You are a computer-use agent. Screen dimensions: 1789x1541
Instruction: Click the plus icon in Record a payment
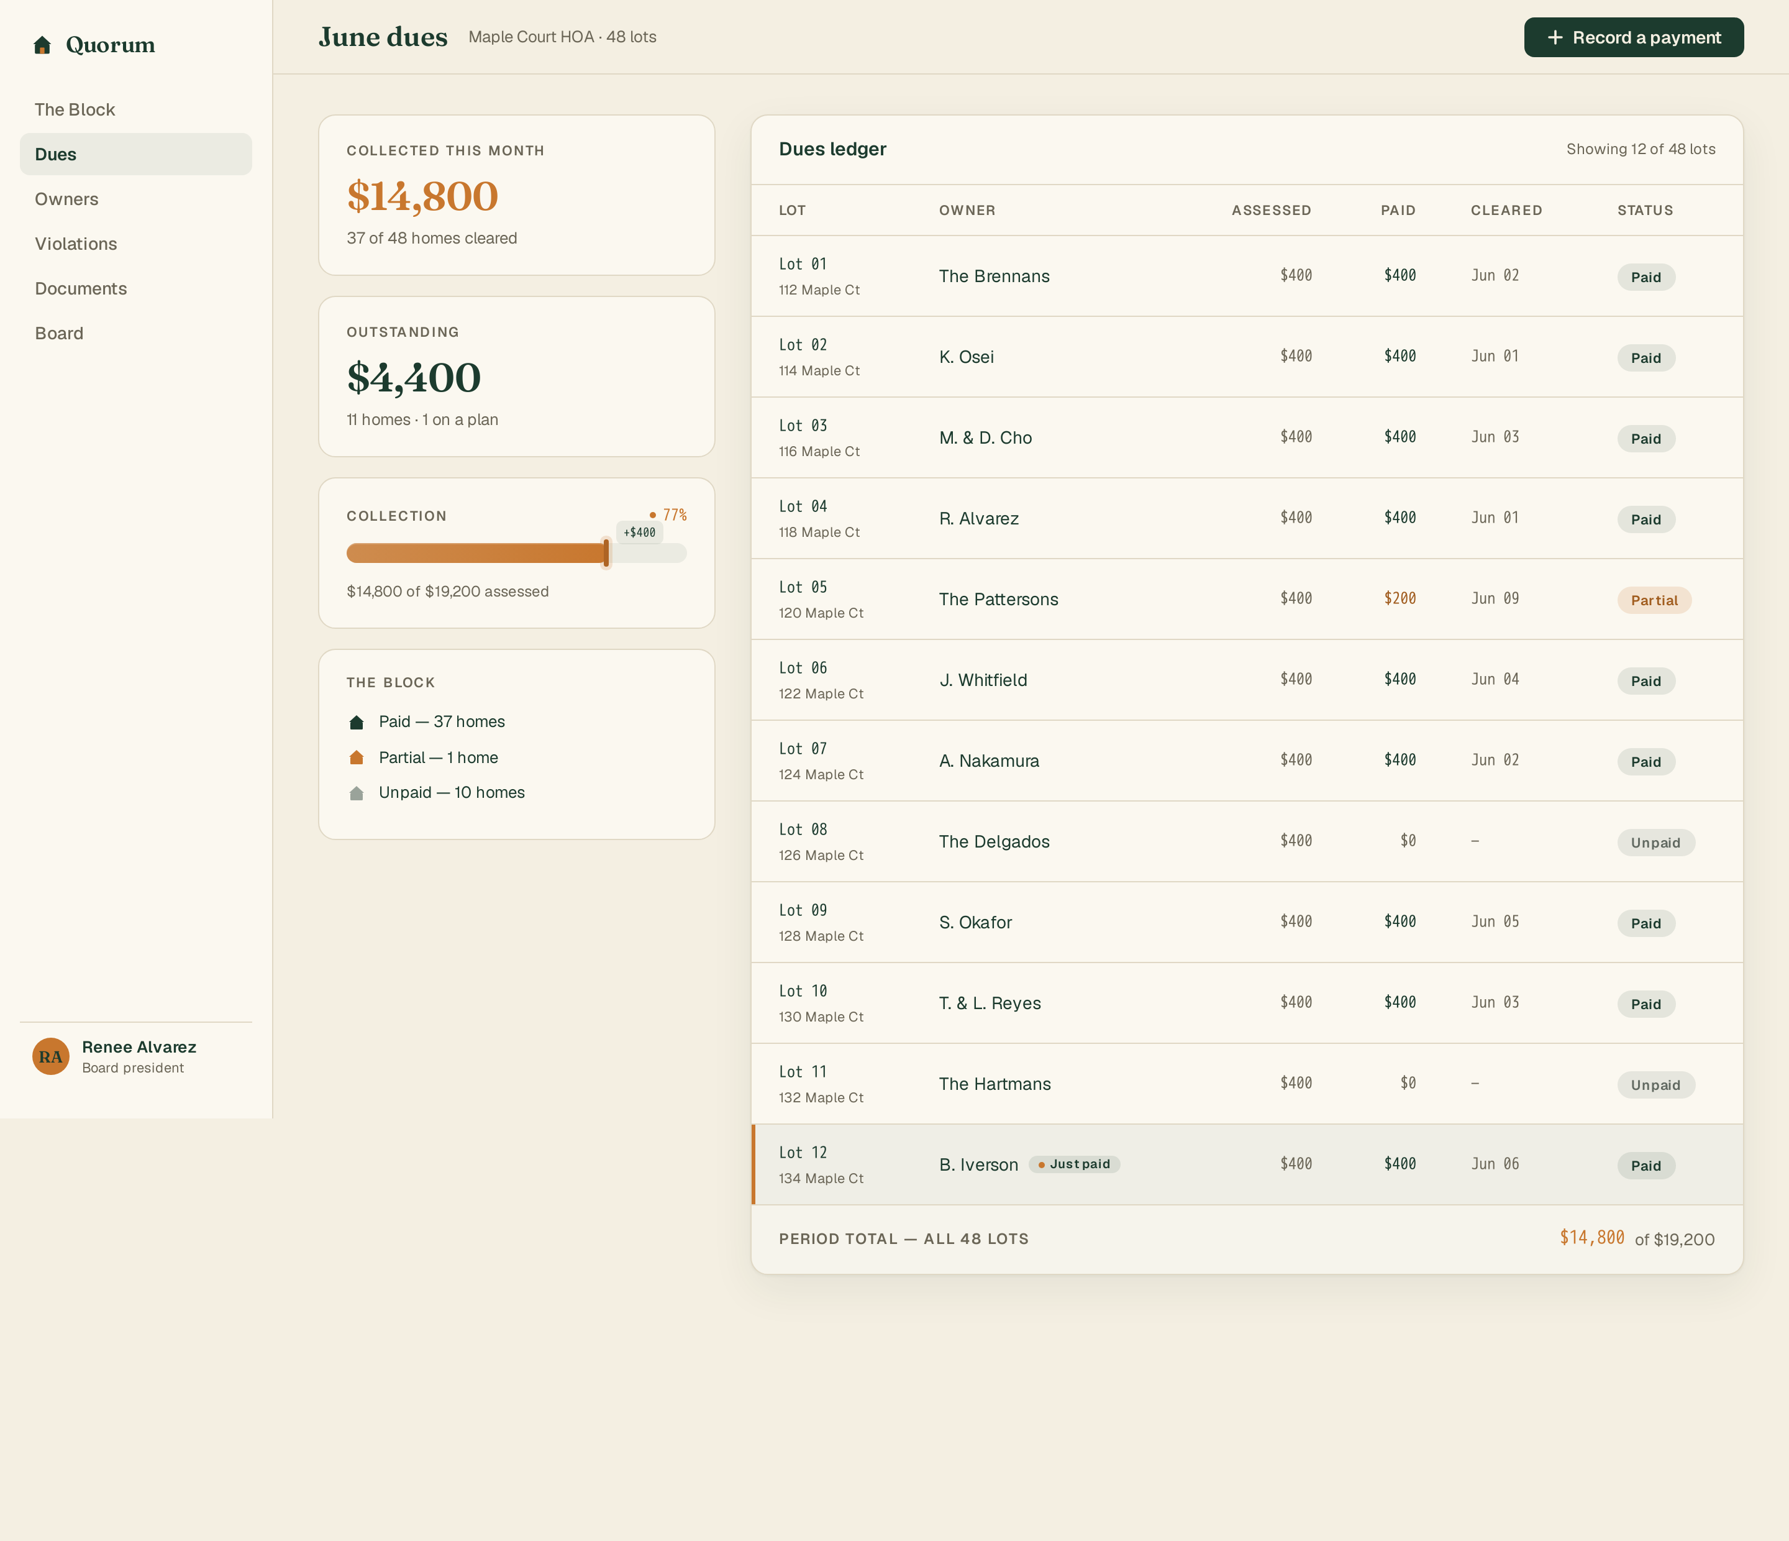click(1554, 38)
